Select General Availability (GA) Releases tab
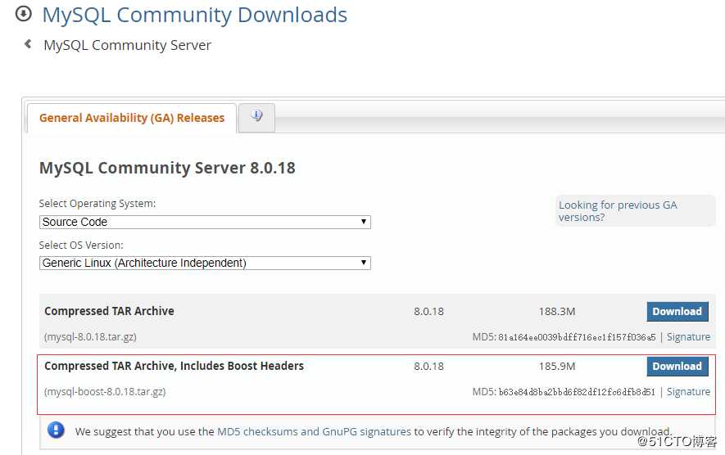Image resolution: width=725 pixels, height=455 pixels. point(132,119)
